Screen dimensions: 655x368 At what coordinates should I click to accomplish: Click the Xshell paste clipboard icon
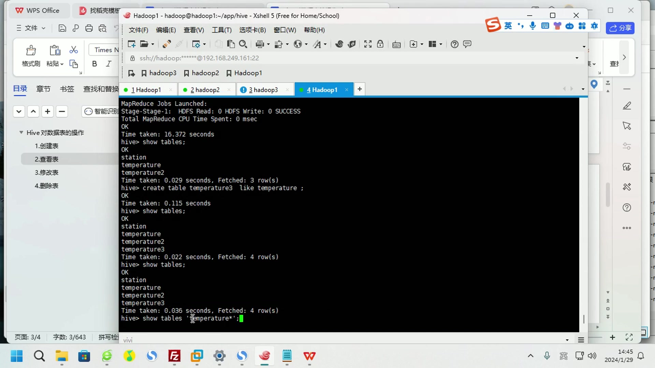click(231, 44)
